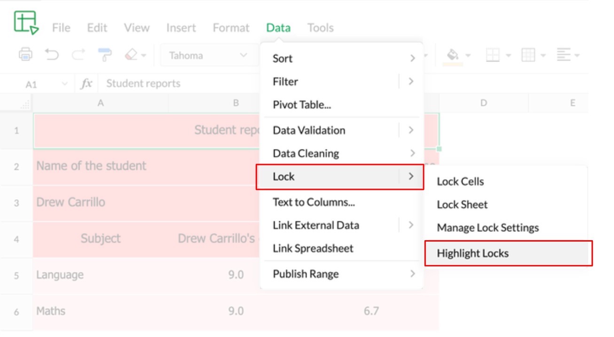Click the formula bar input field

pyautogui.click(x=181, y=84)
